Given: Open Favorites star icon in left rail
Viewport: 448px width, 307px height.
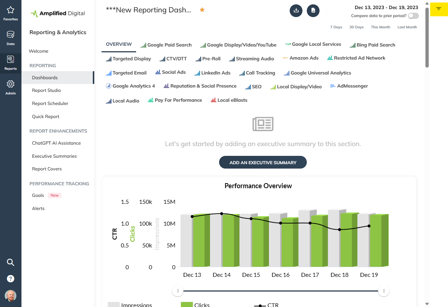Looking at the screenshot, I should click(11, 12).
